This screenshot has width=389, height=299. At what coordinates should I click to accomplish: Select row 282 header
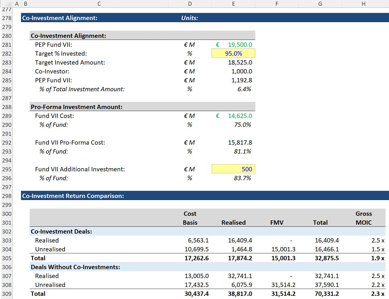click(7, 54)
